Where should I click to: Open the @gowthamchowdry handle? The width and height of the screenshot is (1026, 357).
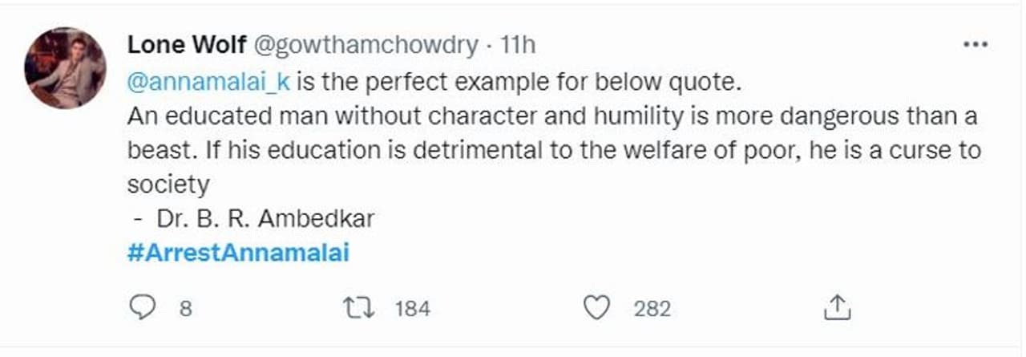365,46
